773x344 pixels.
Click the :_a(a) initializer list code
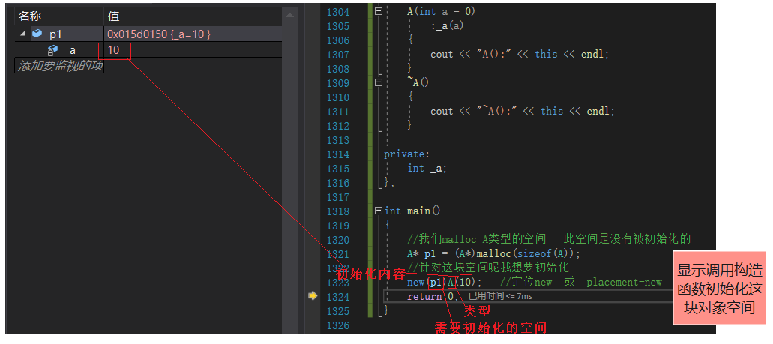pos(447,26)
